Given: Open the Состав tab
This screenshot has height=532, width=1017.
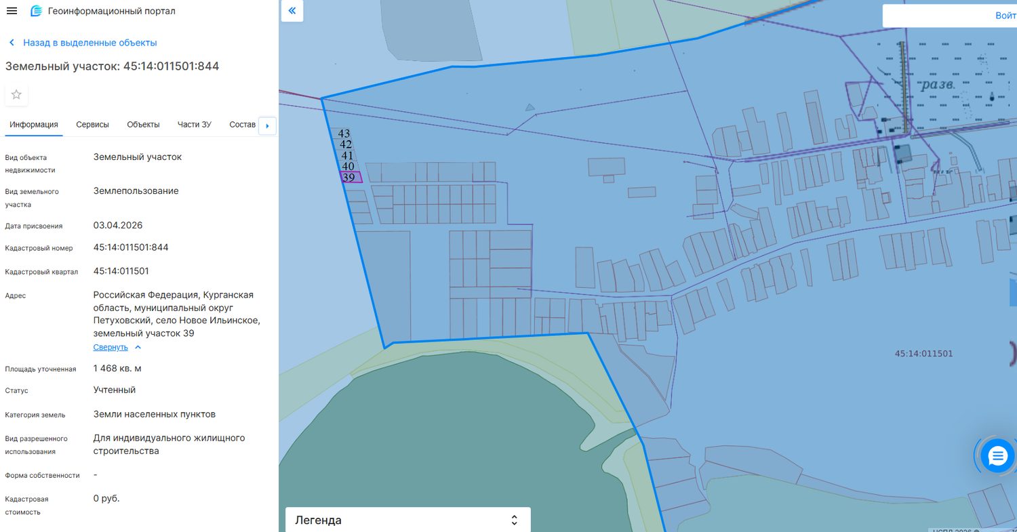Looking at the screenshot, I should (243, 125).
